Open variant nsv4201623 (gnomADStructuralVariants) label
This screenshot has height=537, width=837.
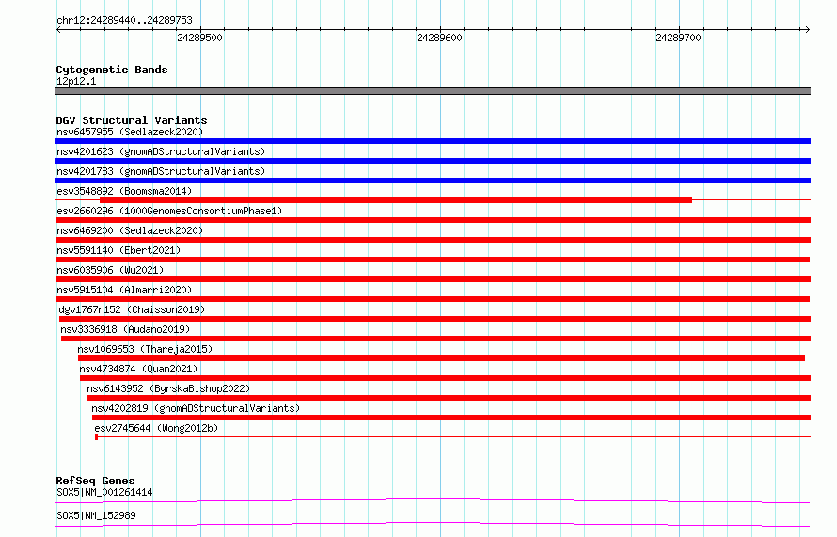point(161,151)
